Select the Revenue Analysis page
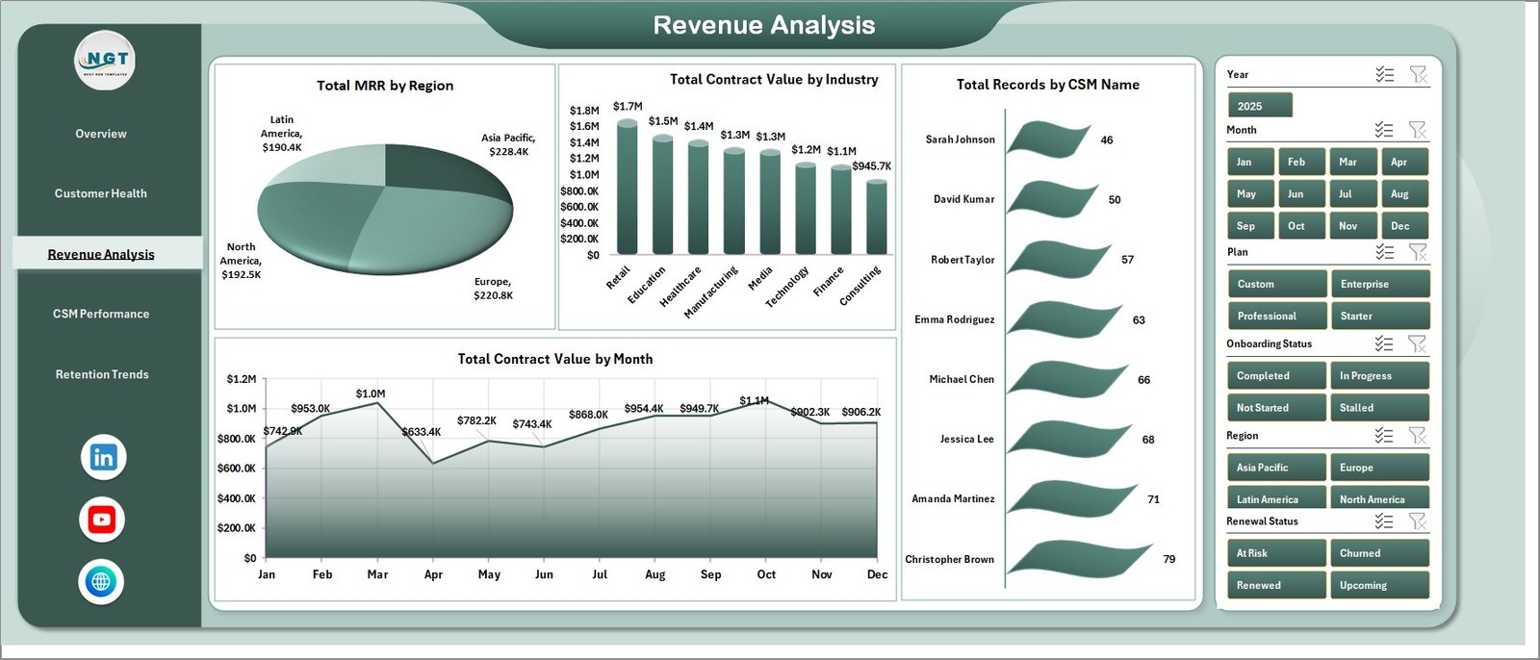This screenshot has height=660, width=1540. (108, 253)
